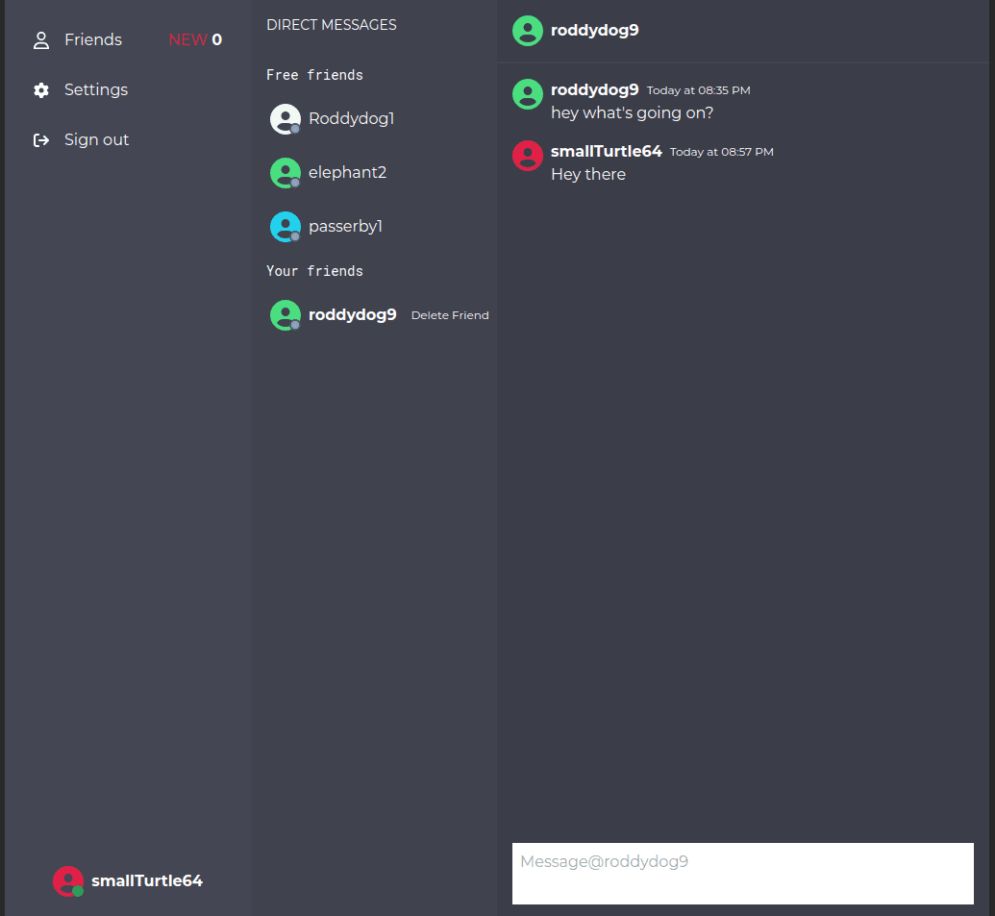
Task: Click roddydog9 name in chat header
Action: (594, 31)
